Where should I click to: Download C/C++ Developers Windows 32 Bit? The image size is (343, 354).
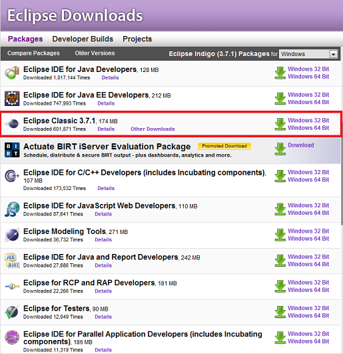click(308, 172)
